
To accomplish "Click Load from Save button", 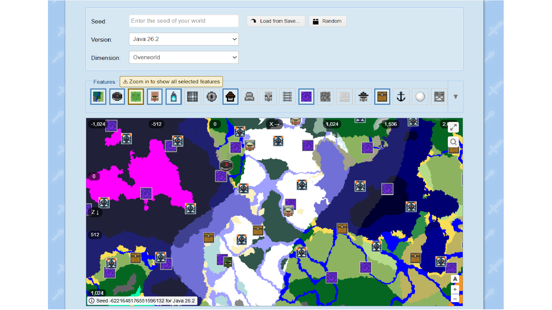I will [276, 21].
